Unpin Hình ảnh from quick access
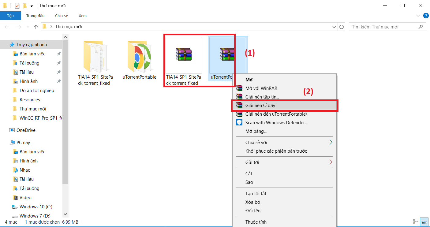This screenshot has width=430, height=227. pos(59,81)
